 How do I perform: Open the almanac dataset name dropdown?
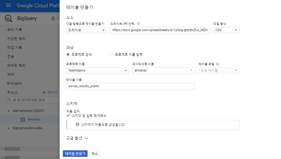[x=164, y=70]
